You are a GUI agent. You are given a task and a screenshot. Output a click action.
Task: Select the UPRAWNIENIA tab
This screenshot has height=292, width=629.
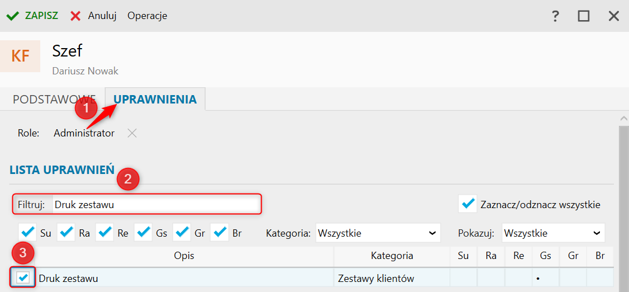(x=155, y=99)
